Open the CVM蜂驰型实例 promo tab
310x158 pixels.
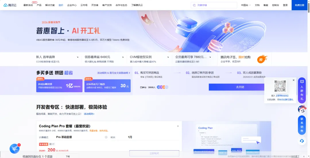click(x=150, y=59)
